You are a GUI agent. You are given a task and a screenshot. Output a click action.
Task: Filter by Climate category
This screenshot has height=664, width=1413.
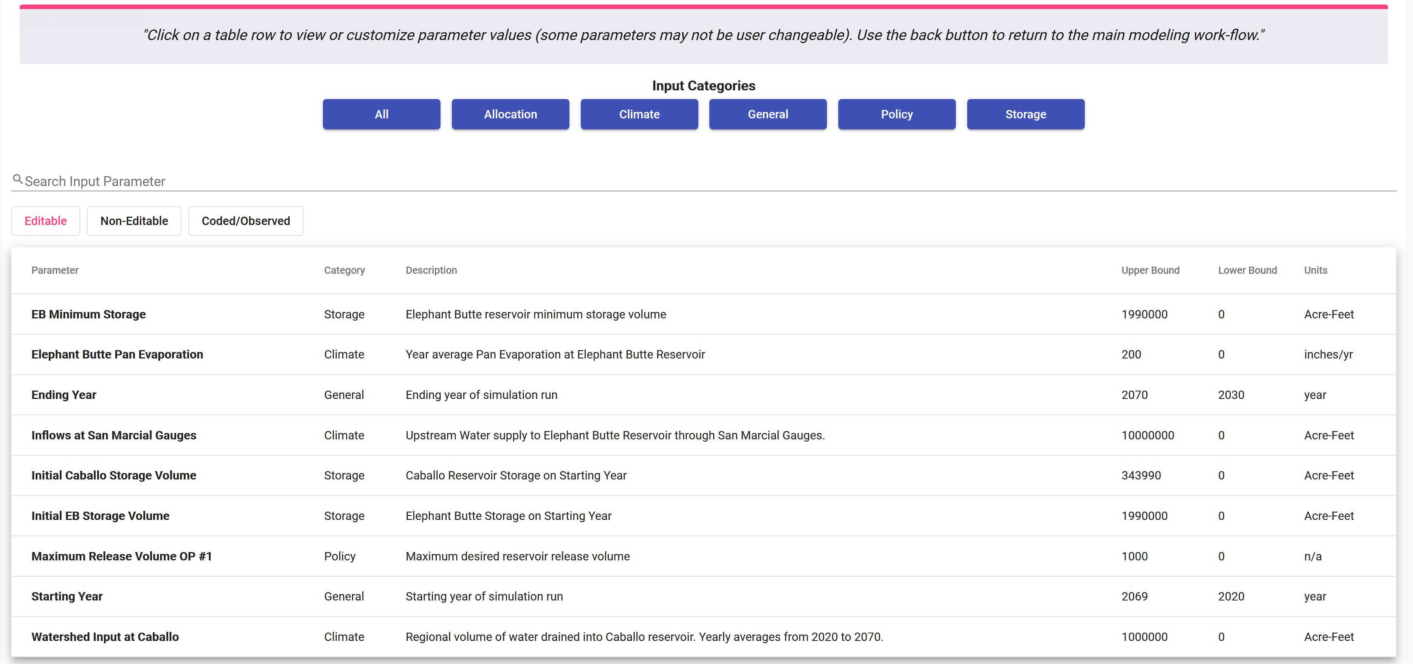tap(639, 114)
